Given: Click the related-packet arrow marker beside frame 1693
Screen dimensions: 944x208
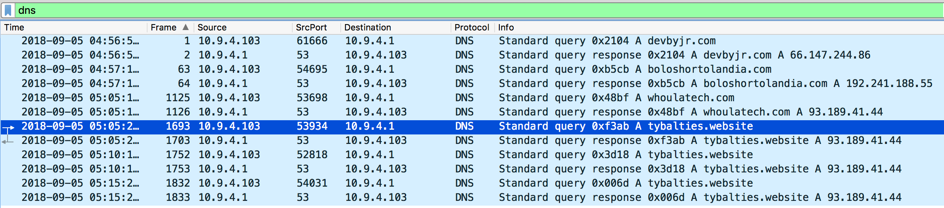Looking at the screenshot, I should point(9,128).
